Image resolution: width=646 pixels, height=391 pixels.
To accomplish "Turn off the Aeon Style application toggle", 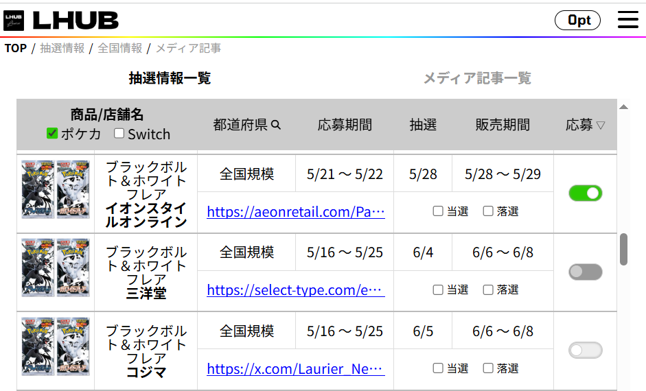I will [x=585, y=193].
